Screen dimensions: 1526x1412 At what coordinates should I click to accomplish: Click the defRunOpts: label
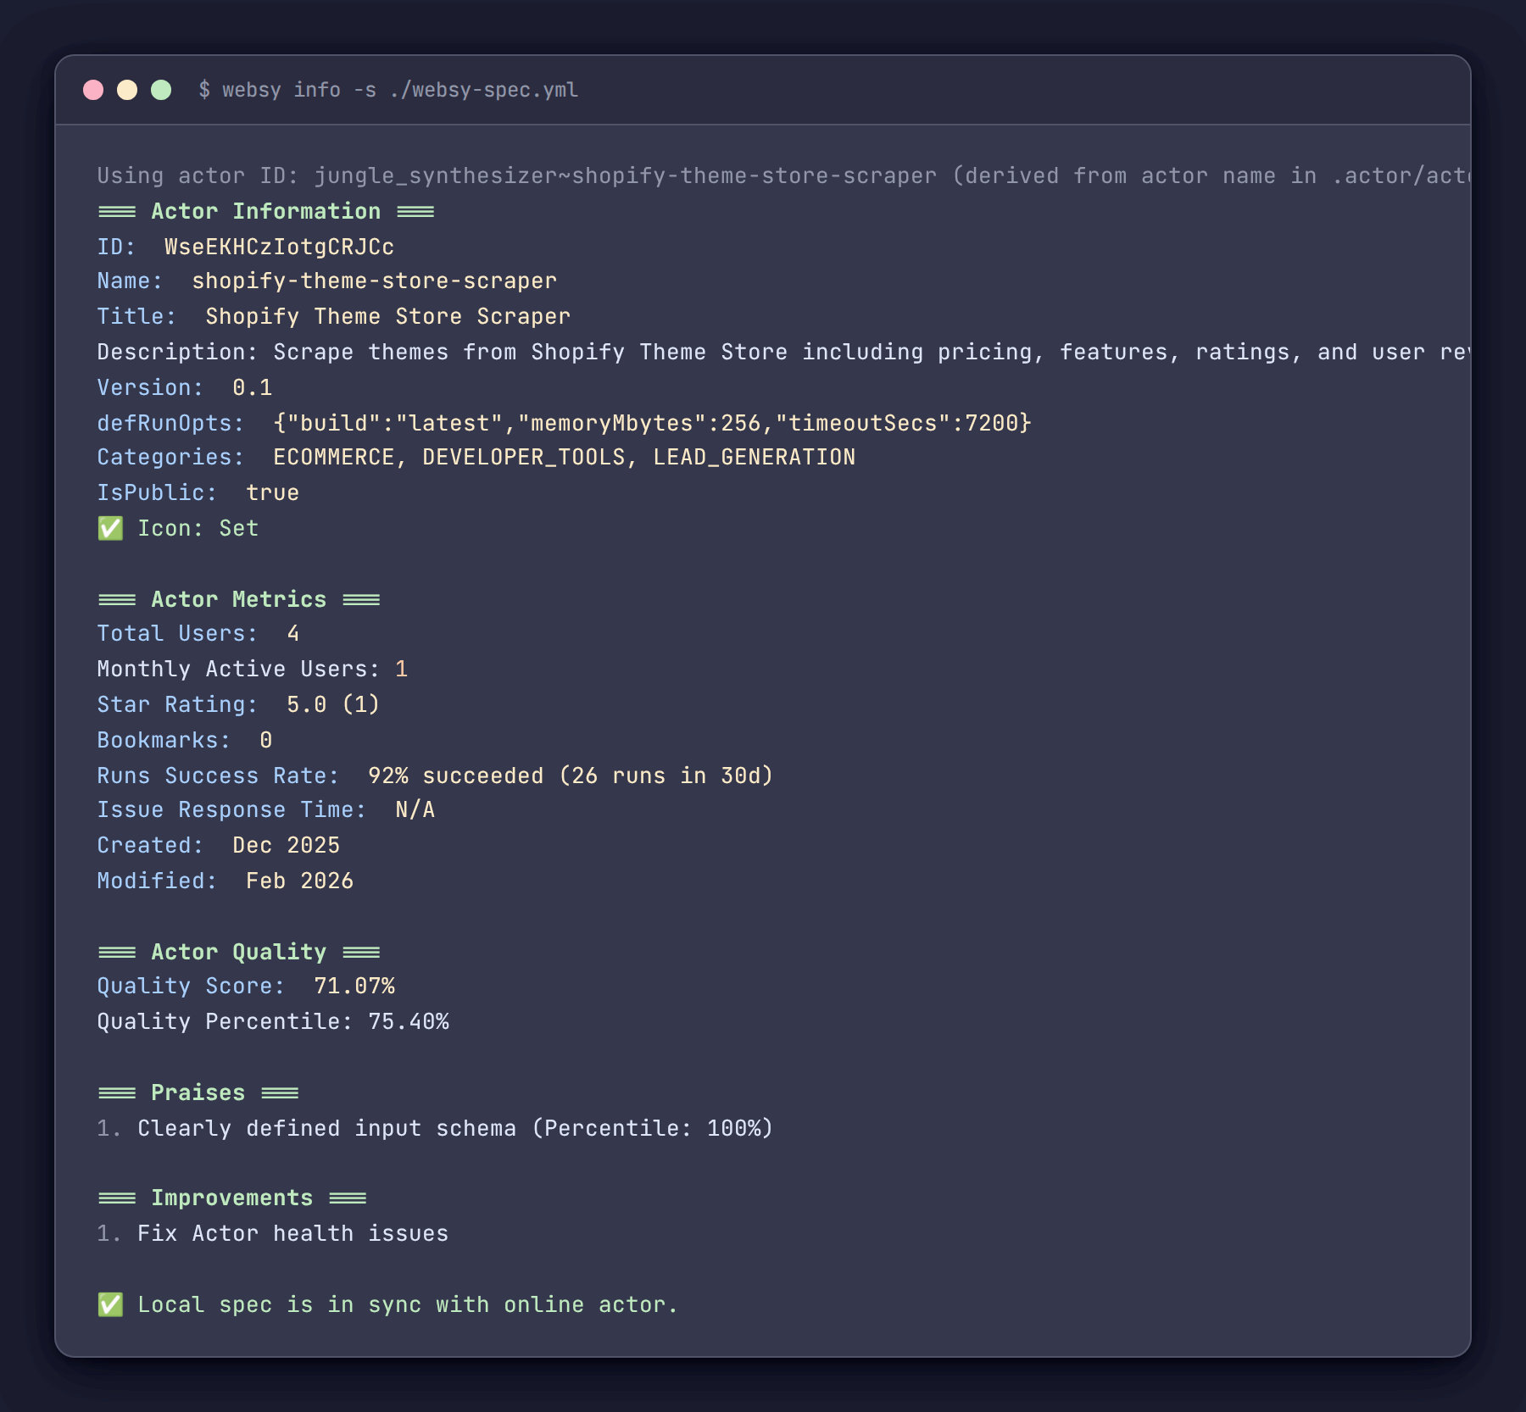[171, 423]
